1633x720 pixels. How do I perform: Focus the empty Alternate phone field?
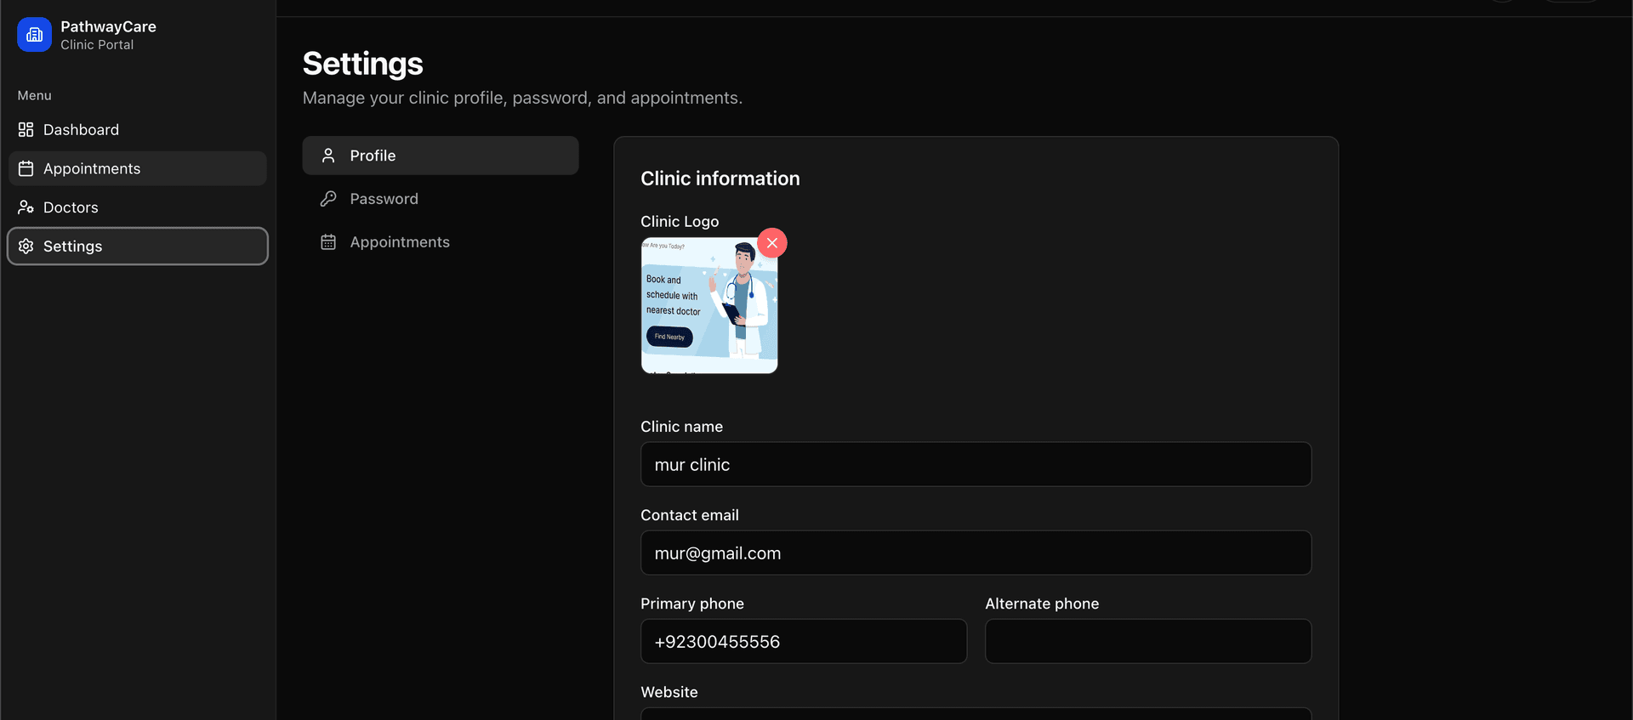coord(1148,641)
